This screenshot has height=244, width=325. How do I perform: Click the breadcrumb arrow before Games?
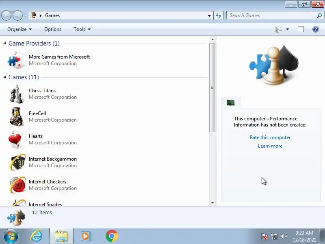[x=41, y=15]
